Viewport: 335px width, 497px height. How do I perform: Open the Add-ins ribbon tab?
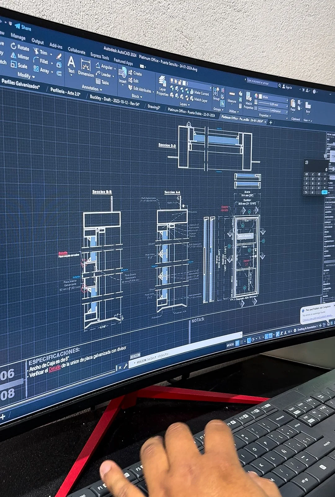(x=56, y=46)
